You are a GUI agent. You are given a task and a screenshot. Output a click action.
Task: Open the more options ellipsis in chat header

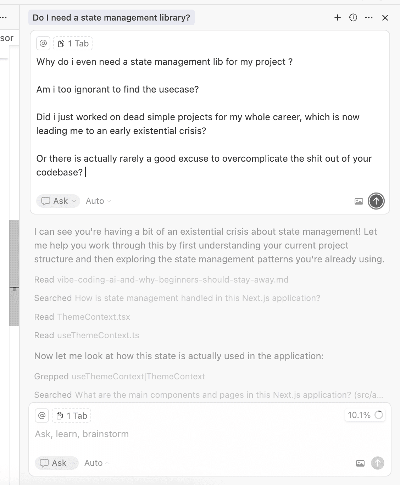[369, 17]
